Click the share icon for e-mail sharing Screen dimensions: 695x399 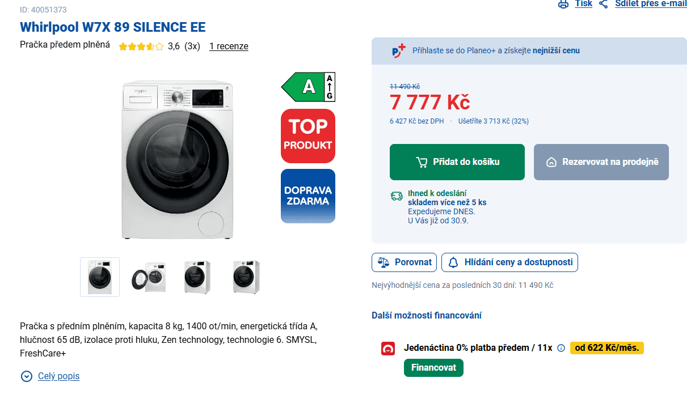coord(603,4)
